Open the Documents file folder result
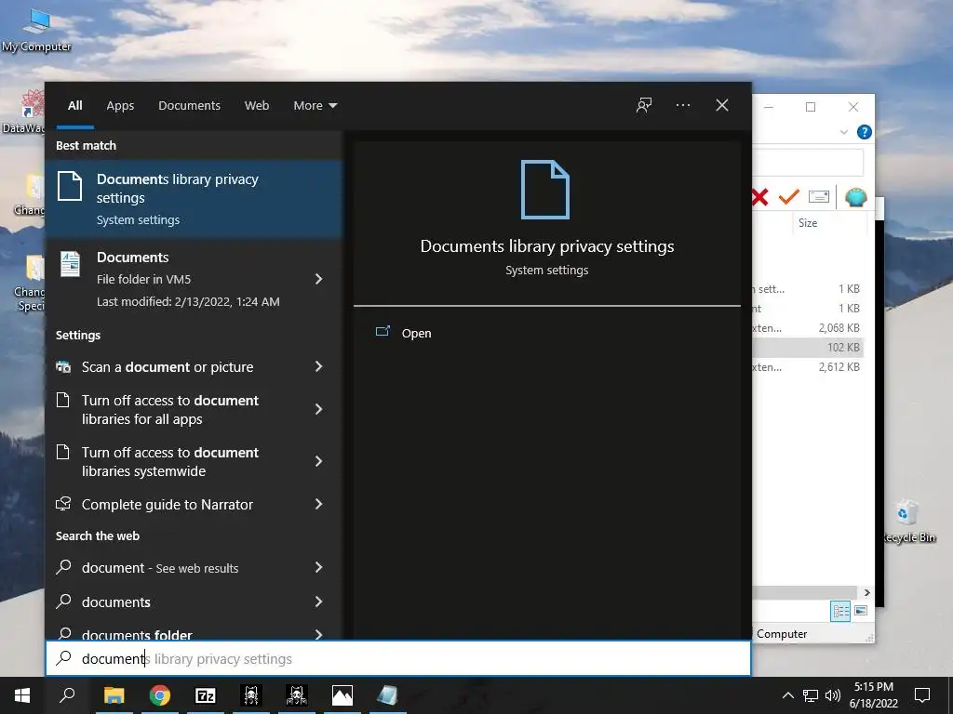This screenshot has width=953, height=714. click(x=178, y=279)
